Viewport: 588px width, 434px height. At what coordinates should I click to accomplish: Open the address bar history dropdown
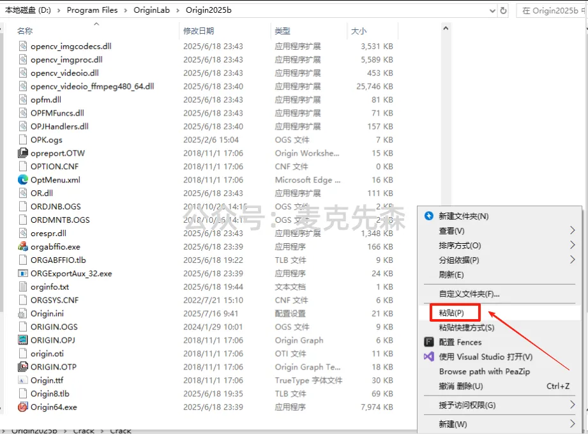pyautogui.click(x=492, y=11)
